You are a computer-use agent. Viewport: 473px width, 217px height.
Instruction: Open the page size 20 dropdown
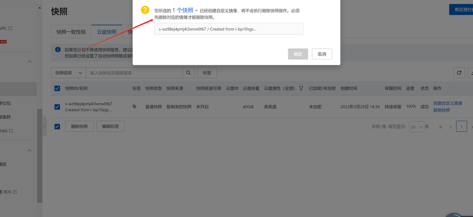417,127
